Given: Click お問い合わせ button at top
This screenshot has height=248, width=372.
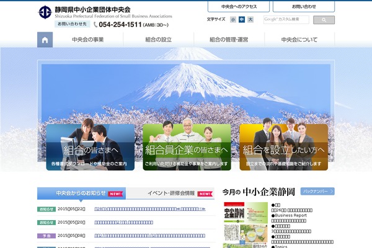Looking at the screenshot, I should (x=304, y=7).
